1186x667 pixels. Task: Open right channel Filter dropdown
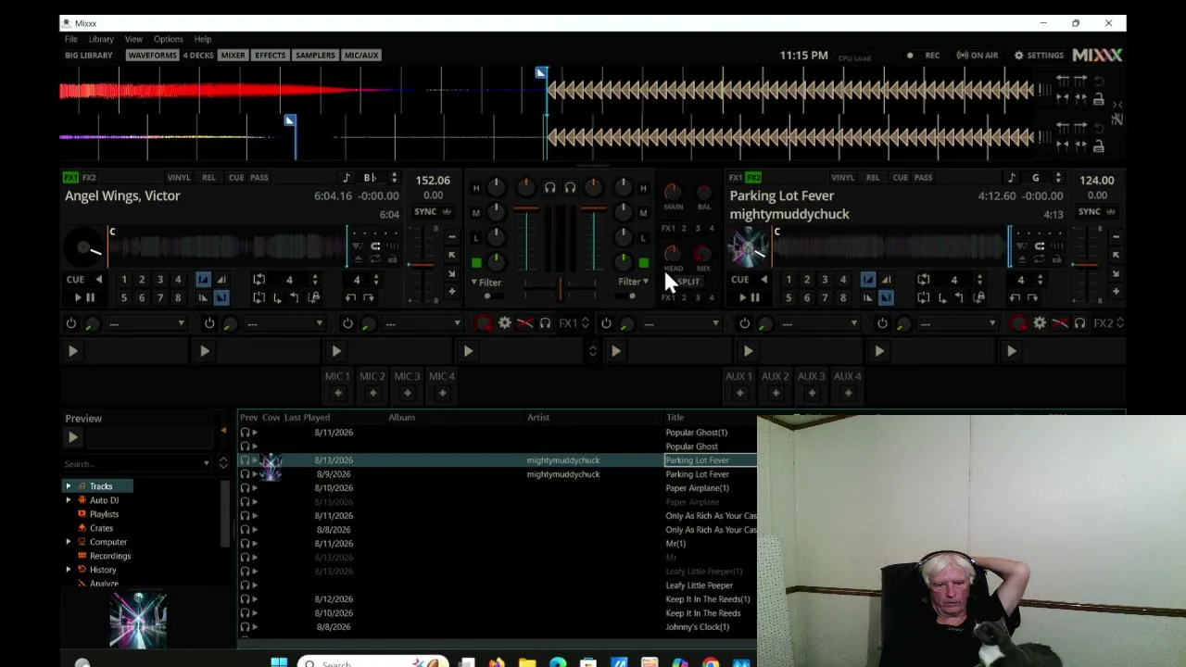(x=634, y=282)
